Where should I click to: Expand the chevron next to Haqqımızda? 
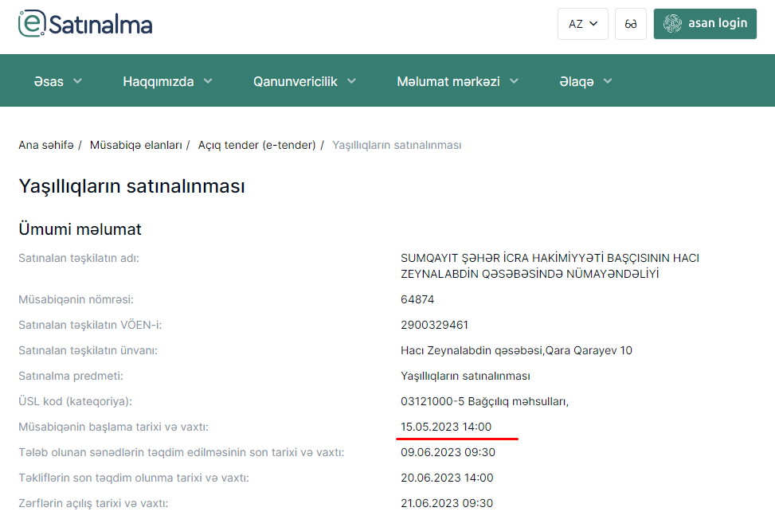208,81
